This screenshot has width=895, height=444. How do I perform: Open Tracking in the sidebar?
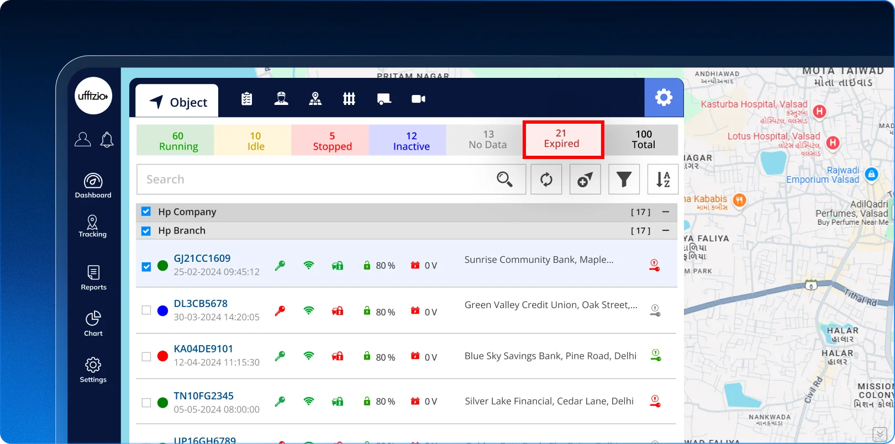click(93, 226)
